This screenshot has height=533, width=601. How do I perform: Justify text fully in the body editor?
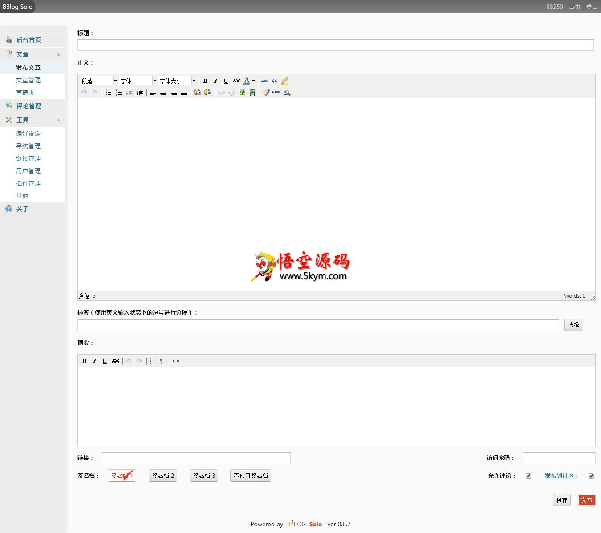click(184, 92)
